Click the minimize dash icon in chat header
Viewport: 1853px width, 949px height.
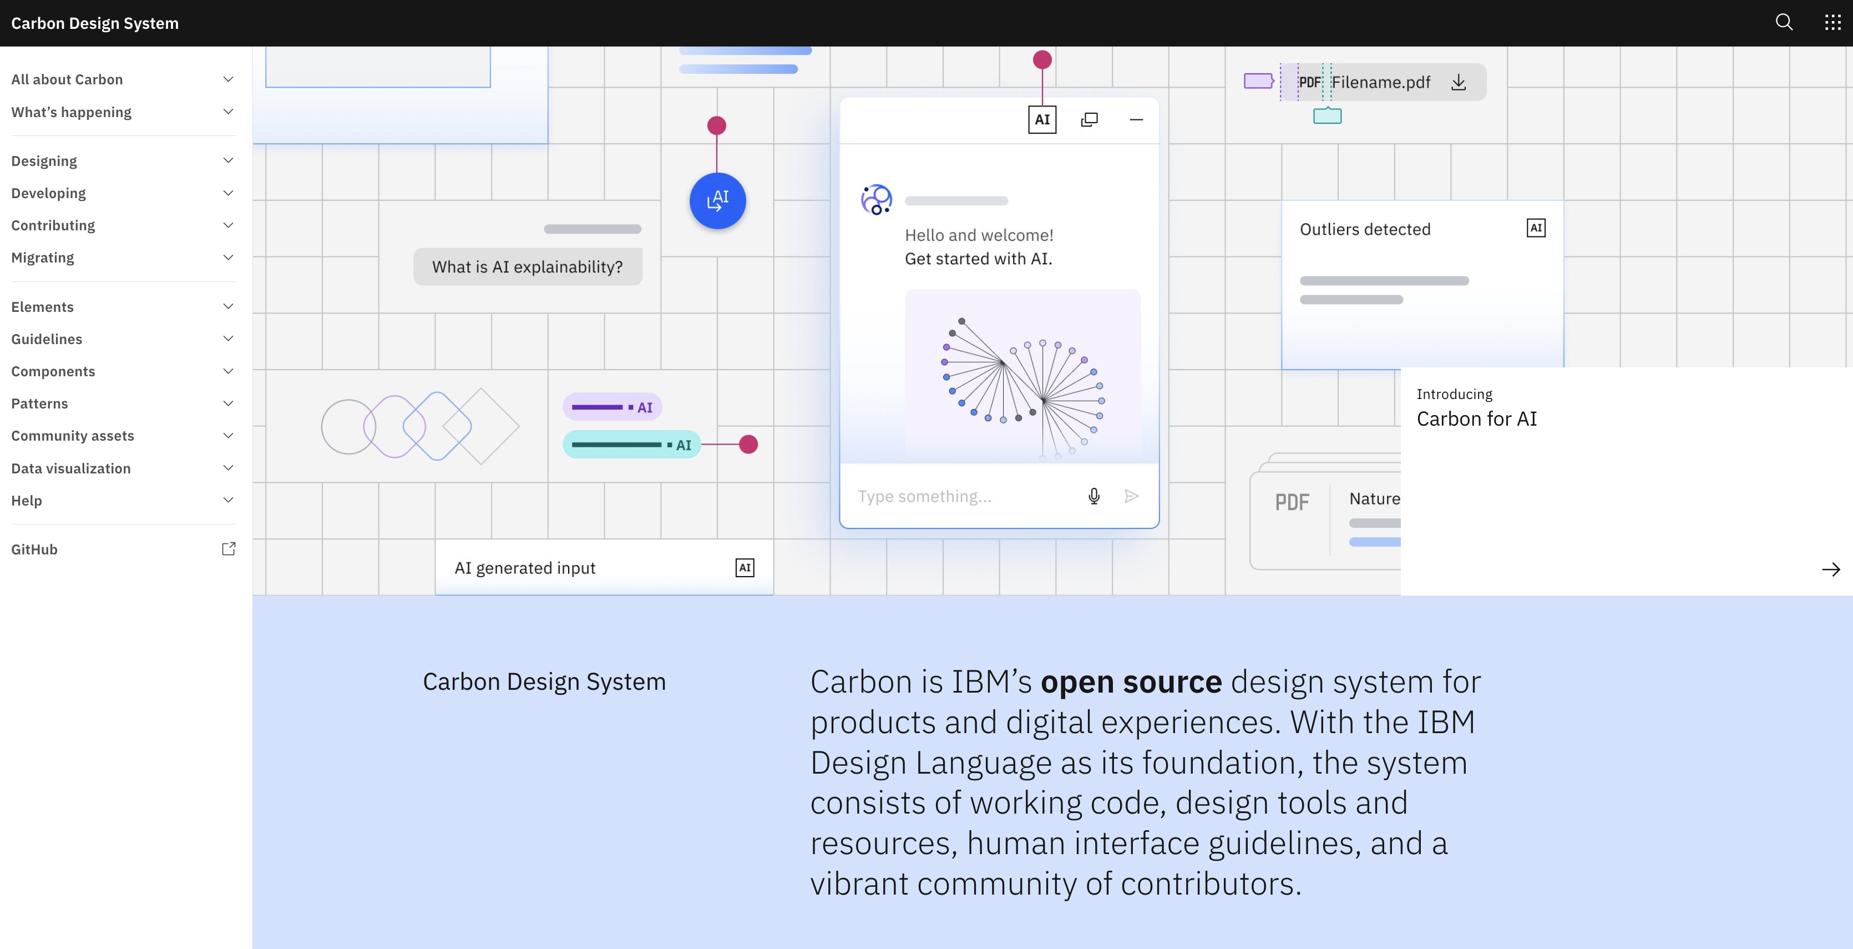(1137, 119)
